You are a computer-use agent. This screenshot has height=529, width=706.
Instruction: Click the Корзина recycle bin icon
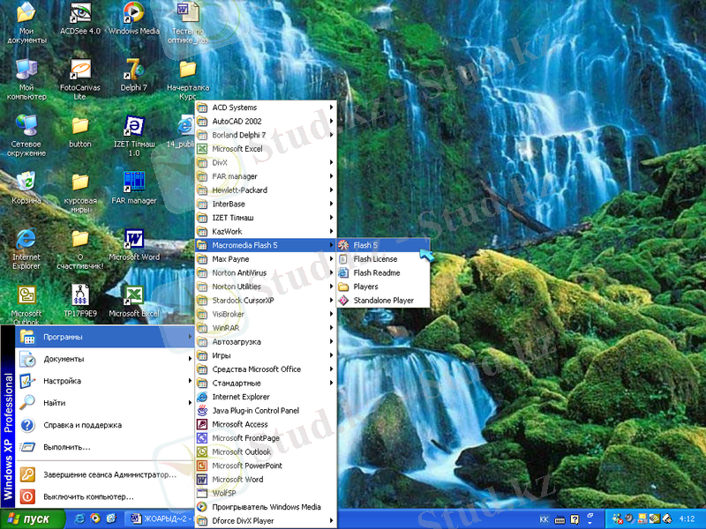[x=26, y=183]
